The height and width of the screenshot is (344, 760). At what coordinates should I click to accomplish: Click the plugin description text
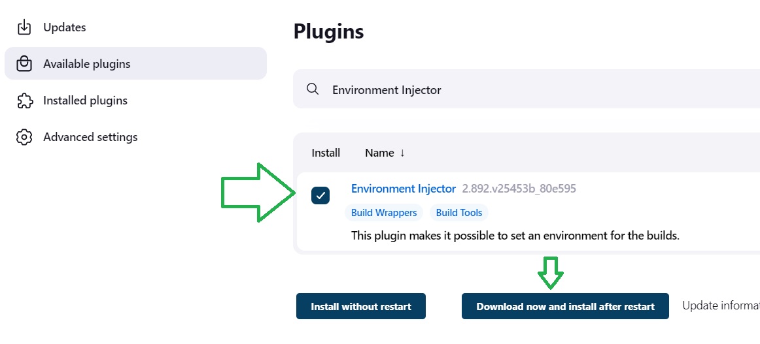515,236
